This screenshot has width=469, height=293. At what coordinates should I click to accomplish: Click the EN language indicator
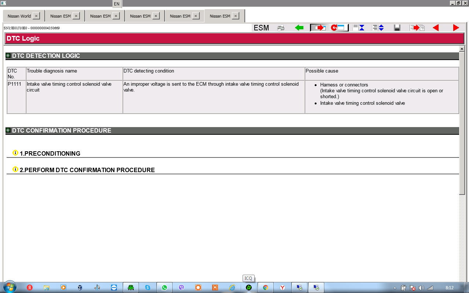117,4
